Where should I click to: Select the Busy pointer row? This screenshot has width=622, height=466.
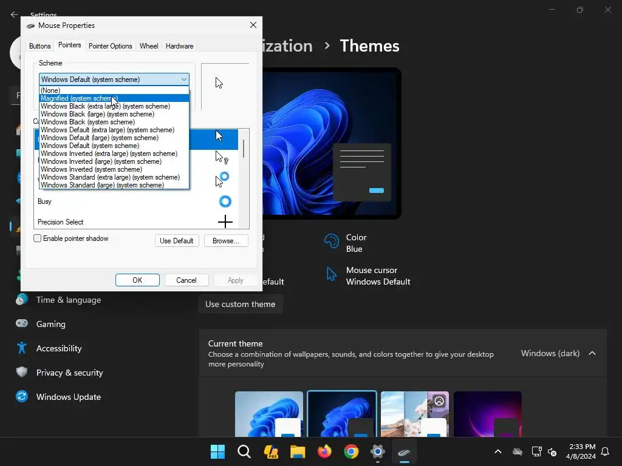pos(136,201)
